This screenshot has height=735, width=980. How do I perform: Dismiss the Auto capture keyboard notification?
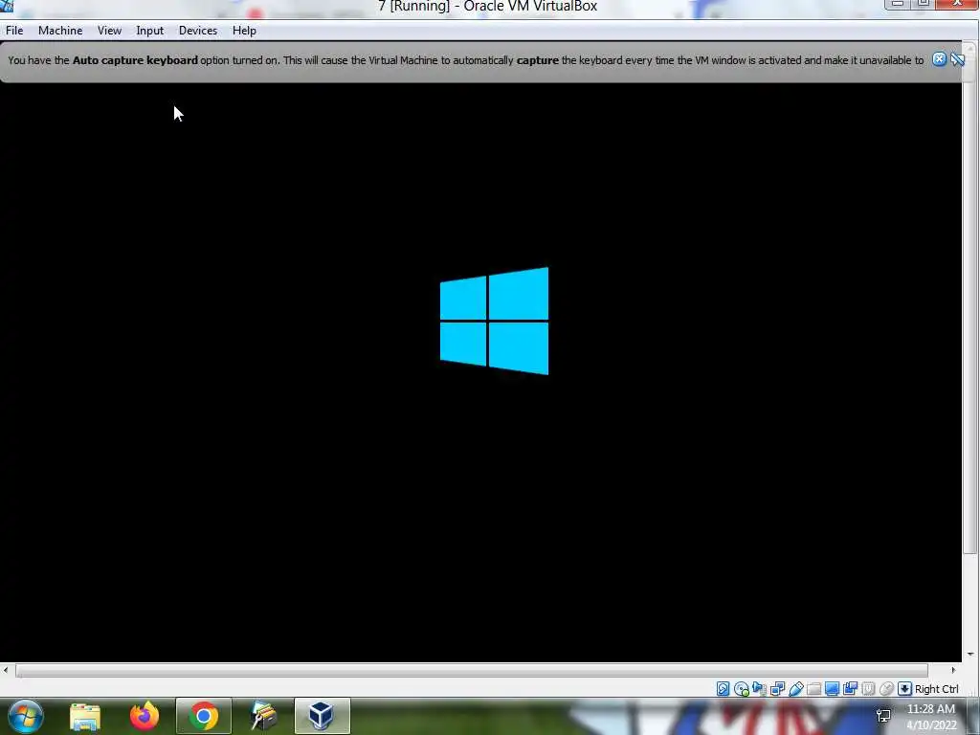coord(939,59)
